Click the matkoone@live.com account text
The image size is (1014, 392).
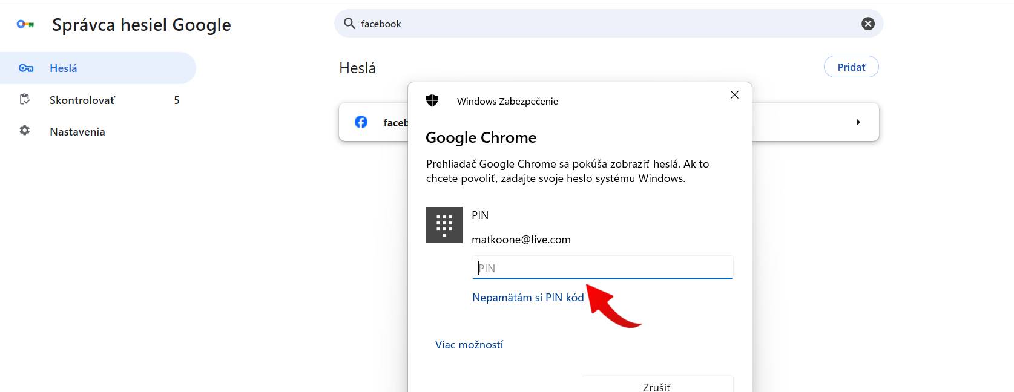521,240
